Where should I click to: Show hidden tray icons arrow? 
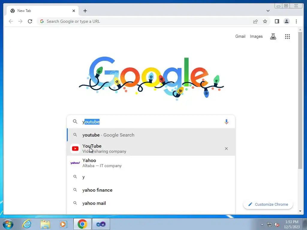262,224
